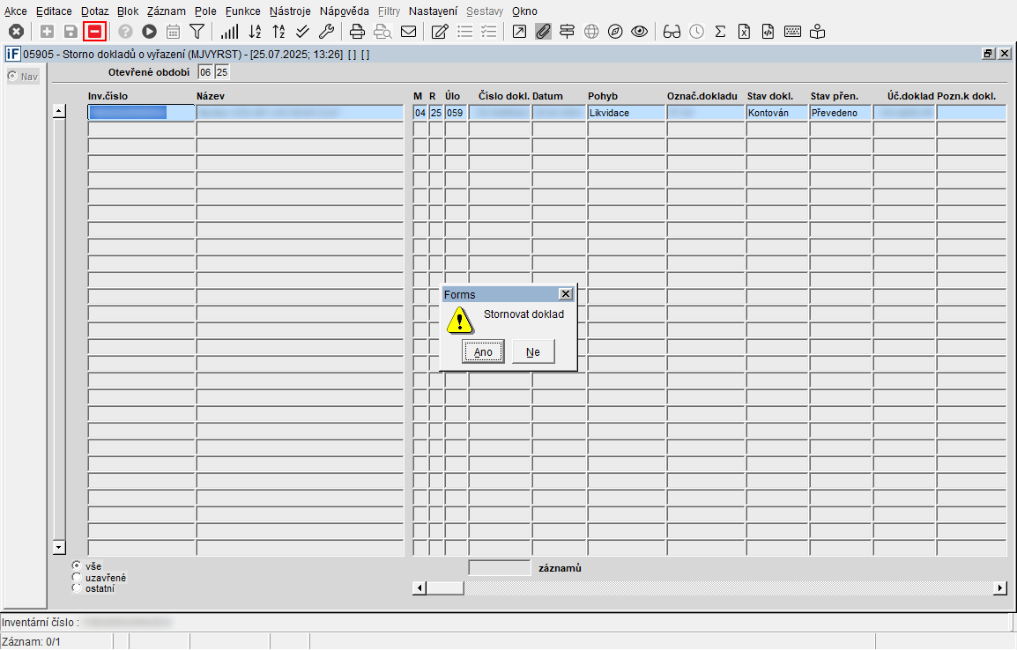Image resolution: width=1017 pixels, height=650 pixels.
Task: Select the 'vše' radio button
Action: (x=77, y=565)
